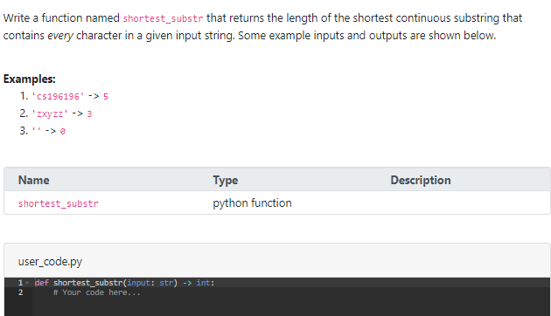Click the 'python function' table cell
This screenshot has width=551, height=316.
(x=252, y=203)
